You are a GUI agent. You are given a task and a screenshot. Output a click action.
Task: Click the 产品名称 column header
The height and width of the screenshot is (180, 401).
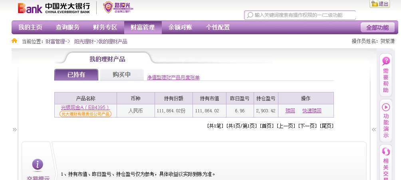point(86,98)
